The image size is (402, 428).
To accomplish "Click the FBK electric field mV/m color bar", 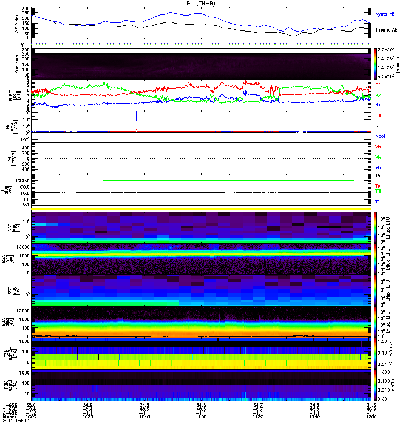I will [375, 353].
